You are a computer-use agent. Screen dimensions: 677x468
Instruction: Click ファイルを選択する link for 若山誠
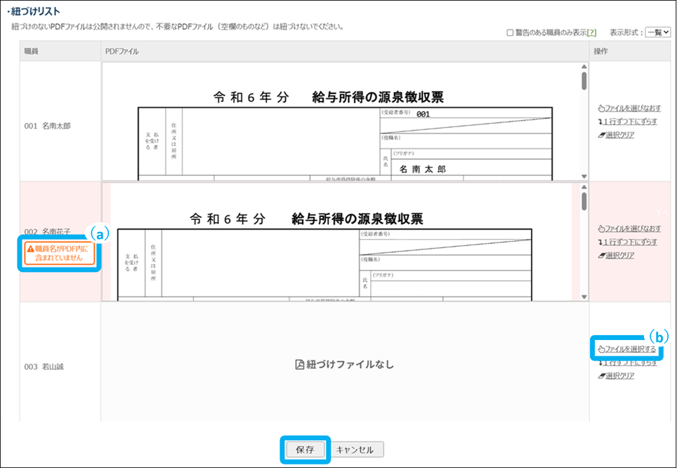(630, 349)
